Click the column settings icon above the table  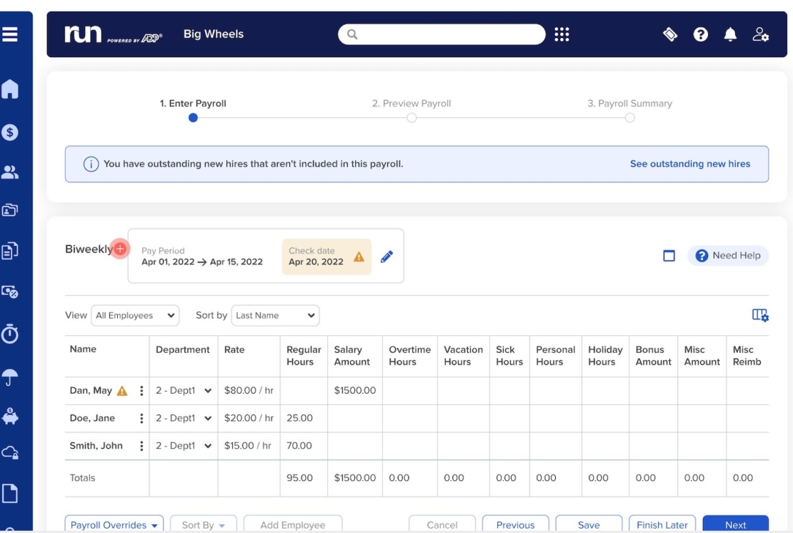pyautogui.click(x=759, y=315)
